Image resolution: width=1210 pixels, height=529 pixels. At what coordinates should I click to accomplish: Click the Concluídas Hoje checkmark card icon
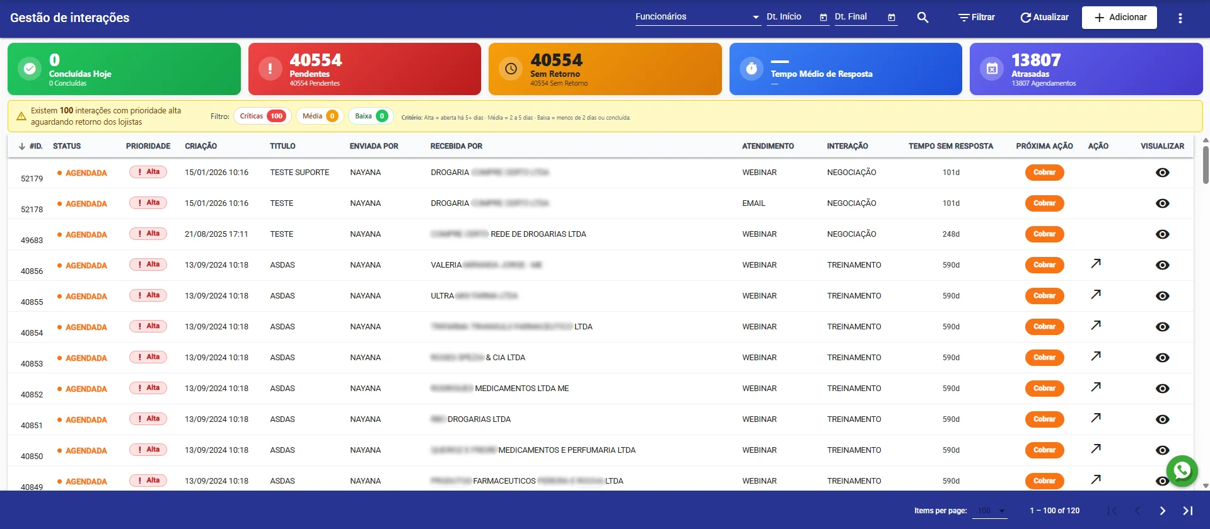tap(29, 69)
